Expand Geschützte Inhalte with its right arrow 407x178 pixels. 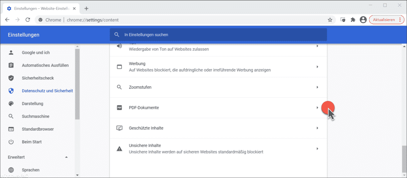[x=317, y=128]
